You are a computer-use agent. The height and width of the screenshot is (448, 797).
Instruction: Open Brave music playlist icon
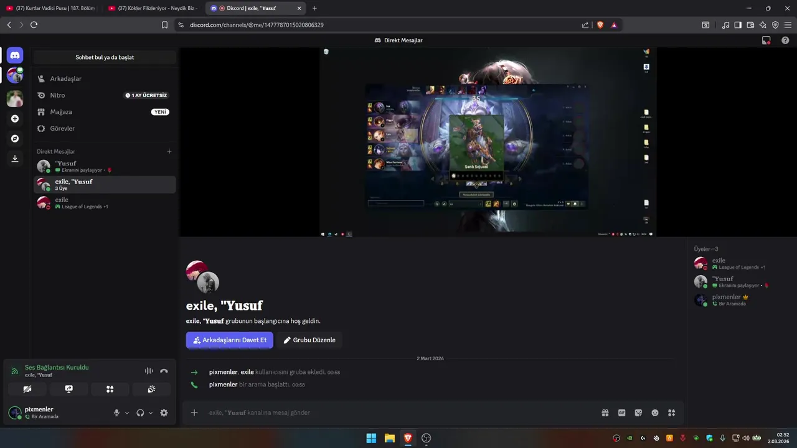tap(725, 25)
